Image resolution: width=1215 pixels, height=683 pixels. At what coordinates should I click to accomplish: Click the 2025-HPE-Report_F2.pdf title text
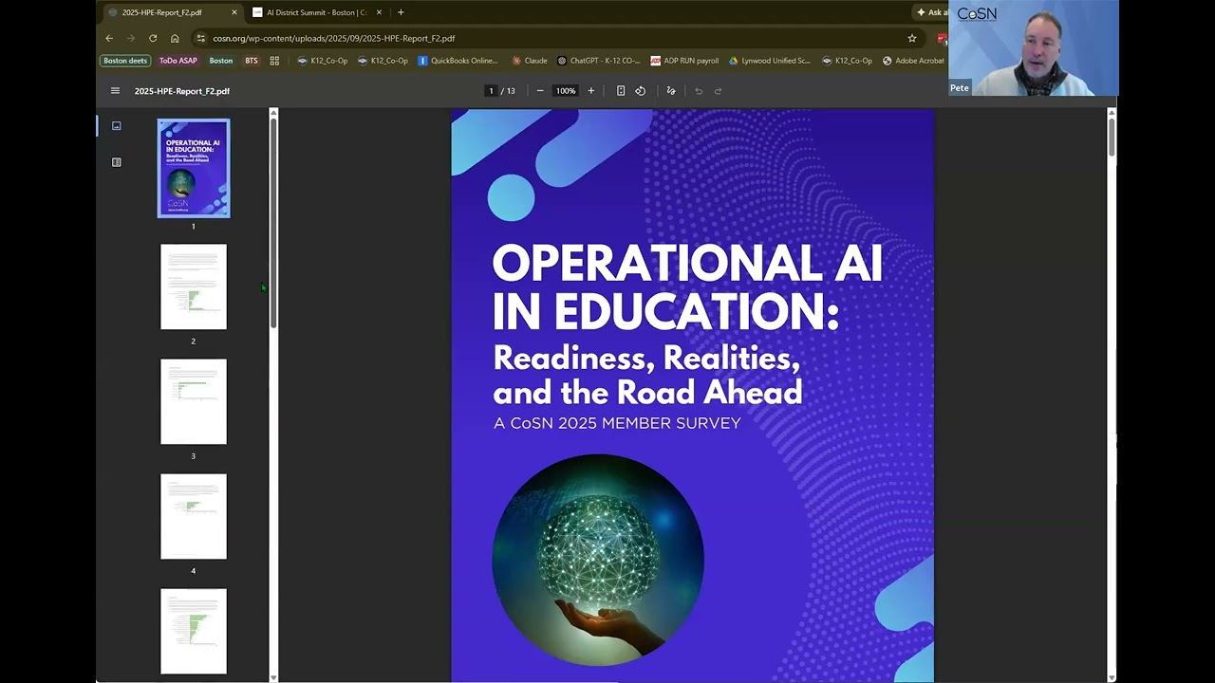182,91
